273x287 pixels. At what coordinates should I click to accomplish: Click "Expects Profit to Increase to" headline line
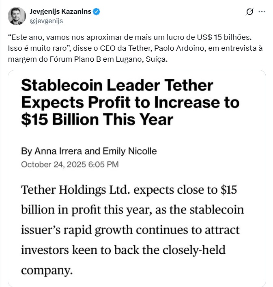point(130,103)
